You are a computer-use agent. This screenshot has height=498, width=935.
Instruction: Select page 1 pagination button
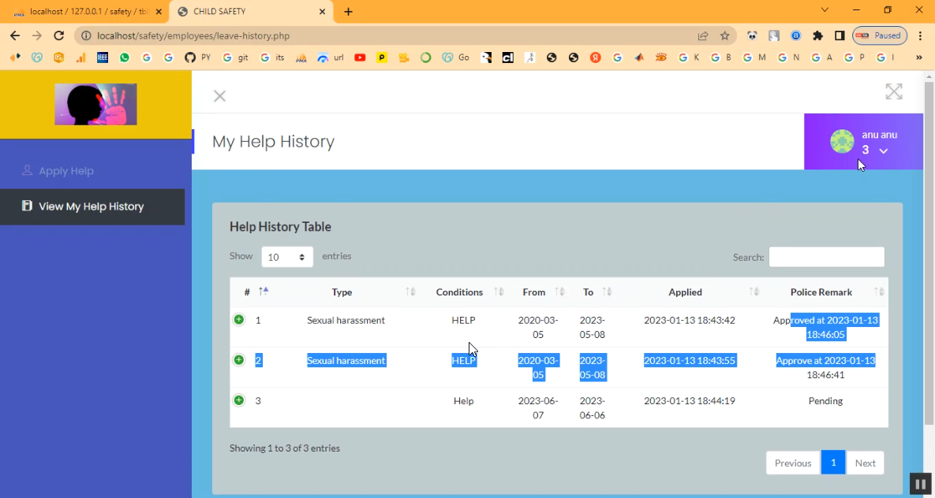(x=832, y=463)
